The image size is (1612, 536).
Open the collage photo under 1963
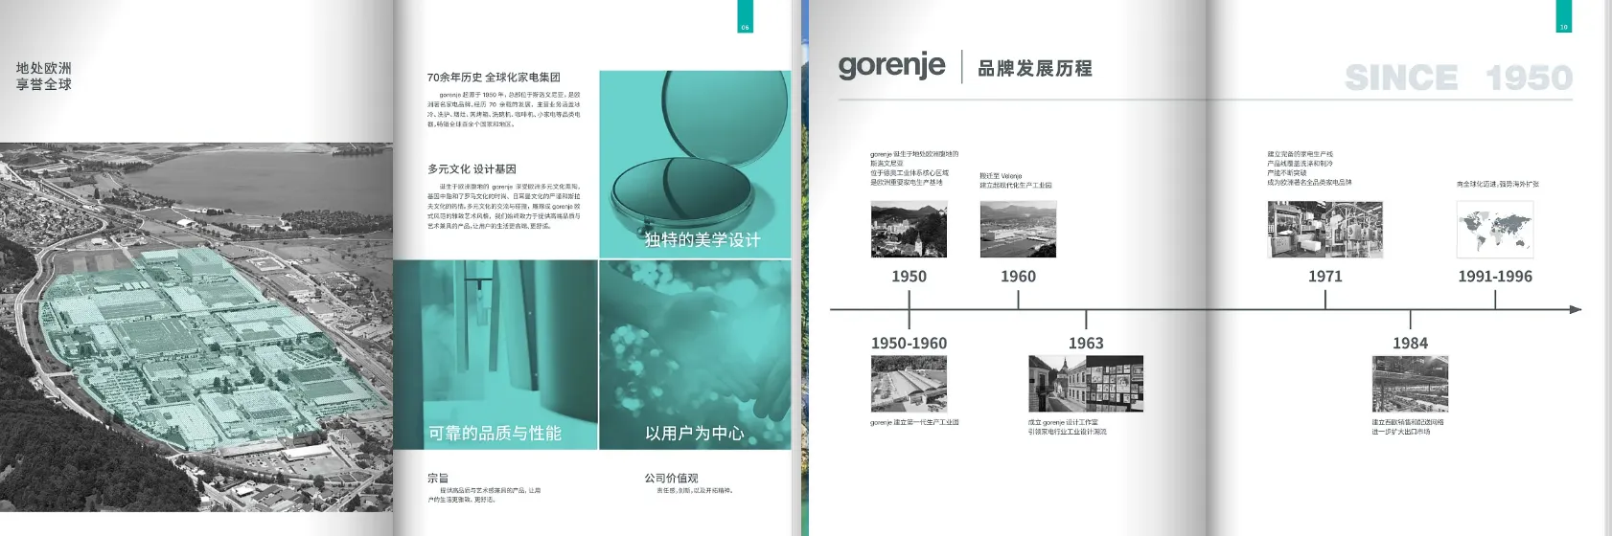1086,384
